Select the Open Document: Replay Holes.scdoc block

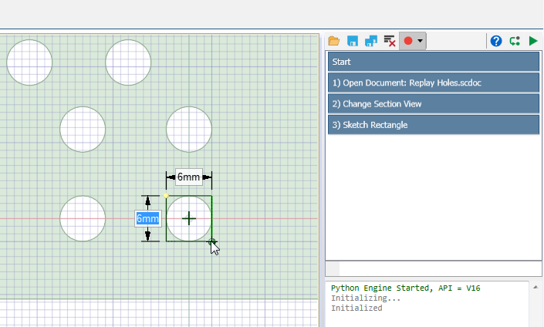(434, 83)
